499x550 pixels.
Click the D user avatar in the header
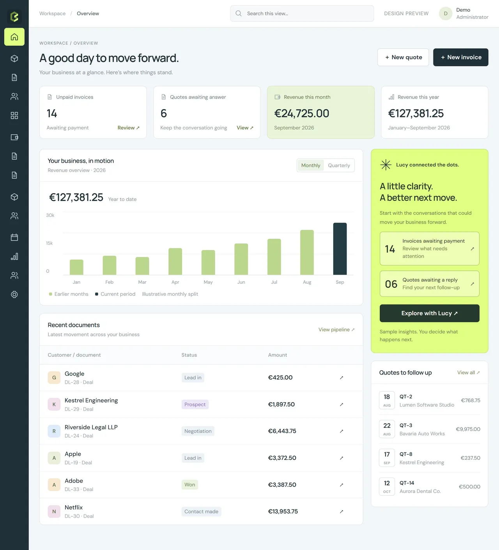pos(446,13)
